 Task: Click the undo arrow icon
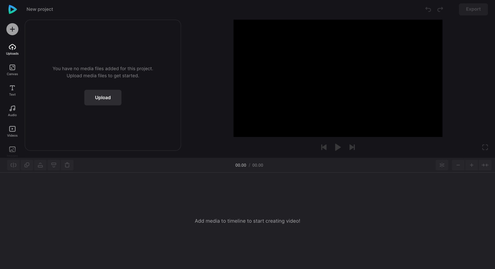428,9
